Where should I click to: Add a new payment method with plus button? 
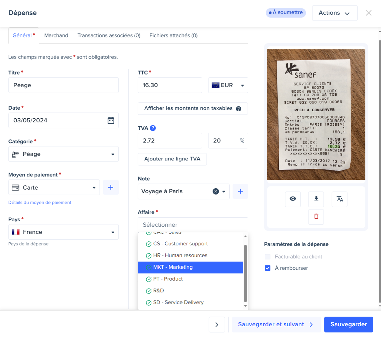pyautogui.click(x=111, y=188)
